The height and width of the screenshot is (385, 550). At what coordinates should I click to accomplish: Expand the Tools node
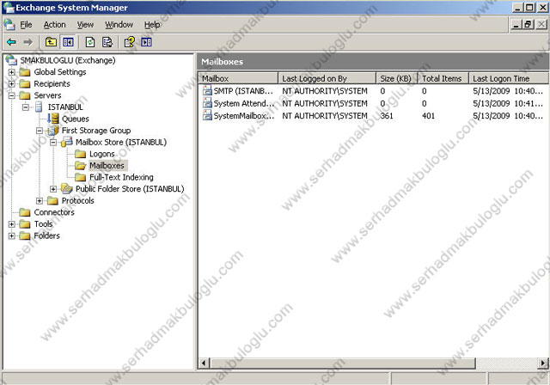(11, 224)
